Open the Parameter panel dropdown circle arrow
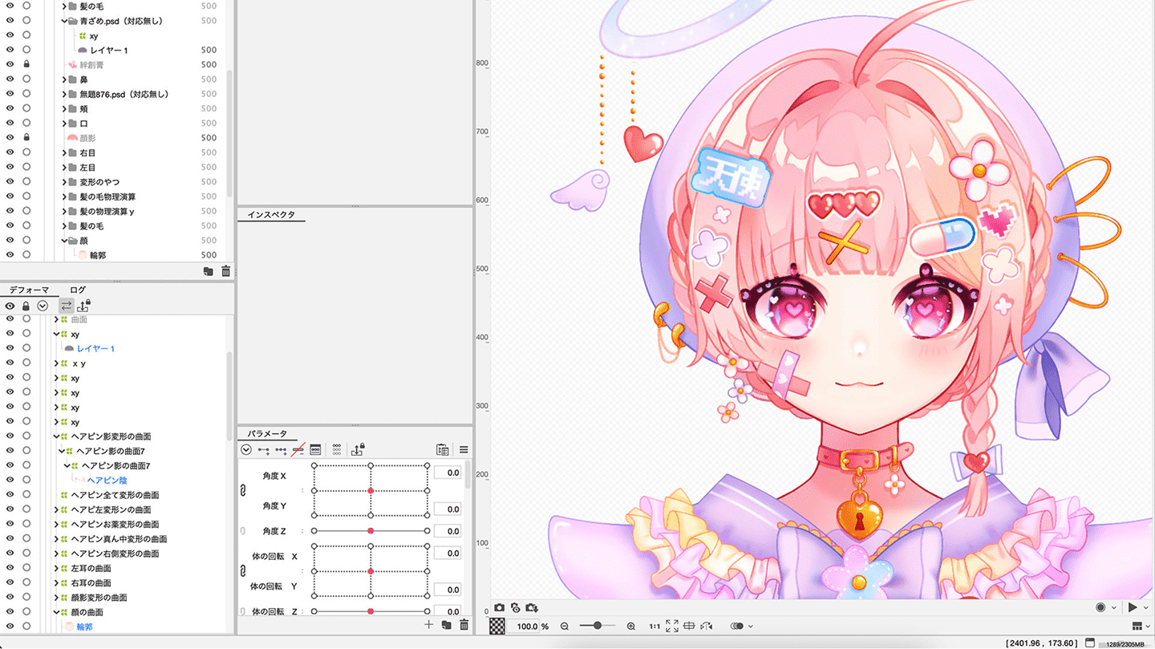Screen dimensions: 1155x649 click(x=246, y=450)
